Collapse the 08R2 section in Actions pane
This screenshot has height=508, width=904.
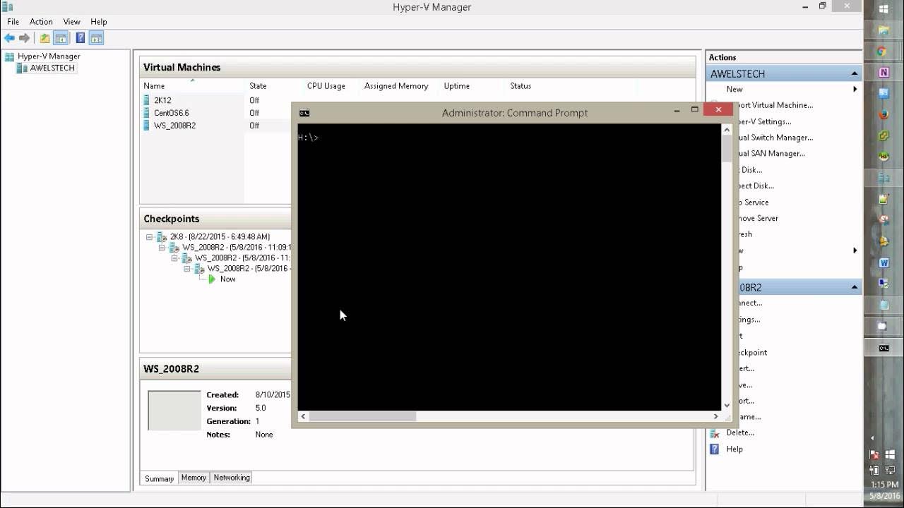point(855,288)
